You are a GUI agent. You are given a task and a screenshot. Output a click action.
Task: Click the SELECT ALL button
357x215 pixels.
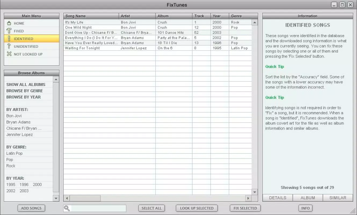pyautogui.click(x=152, y=208)
